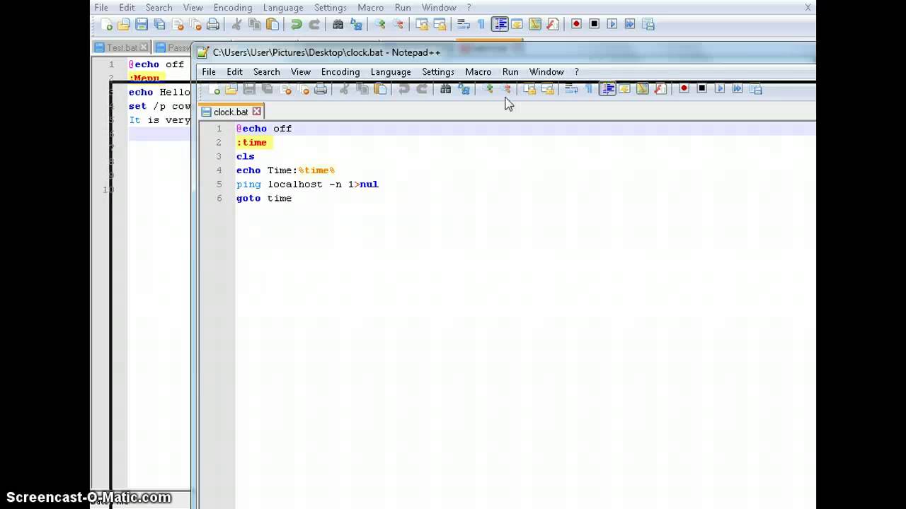Screen dimensions: 906x509
Task: Click Print icon in background Notepad++ window
Action: tap(212, 25)
